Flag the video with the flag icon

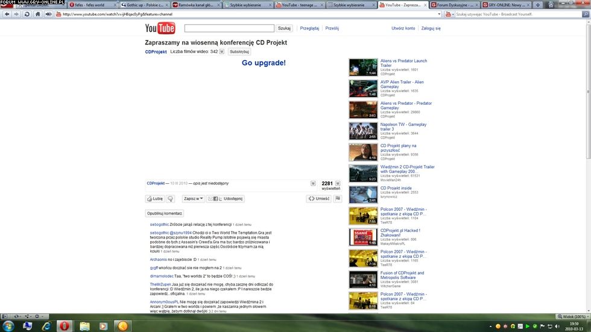338,198
